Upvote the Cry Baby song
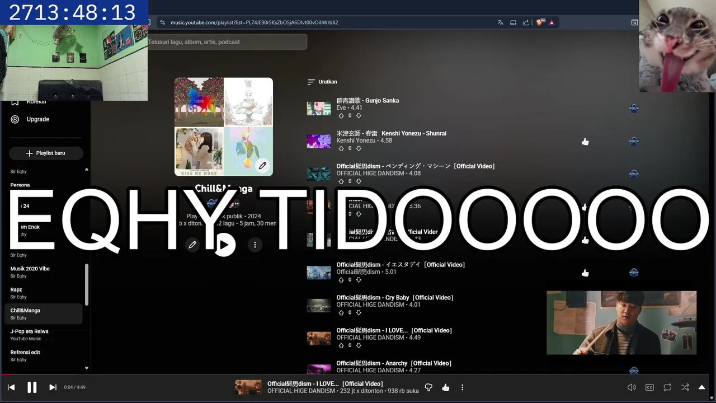Viewport: 716px width, 403px height. pyautogui.click(x=341, y=313)
